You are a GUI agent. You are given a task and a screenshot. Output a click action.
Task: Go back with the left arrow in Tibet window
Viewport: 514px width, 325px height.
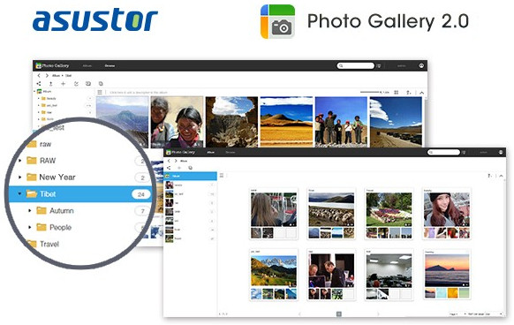click(39, 75)
